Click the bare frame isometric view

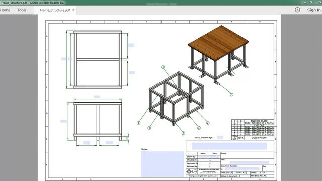click(x=177, y=99)
